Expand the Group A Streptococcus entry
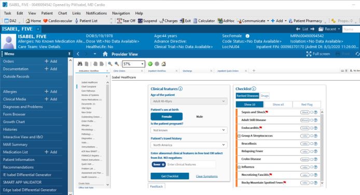The width and height of the screenshot is (360, 195). [239, 136]
